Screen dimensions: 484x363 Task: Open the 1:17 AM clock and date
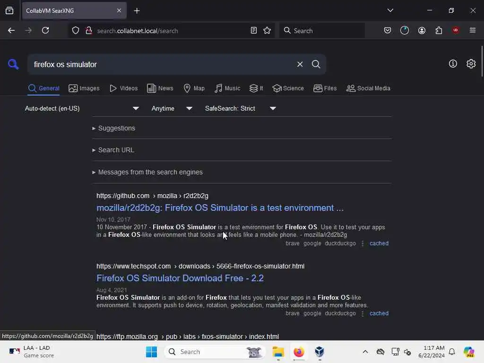(431, 352)
